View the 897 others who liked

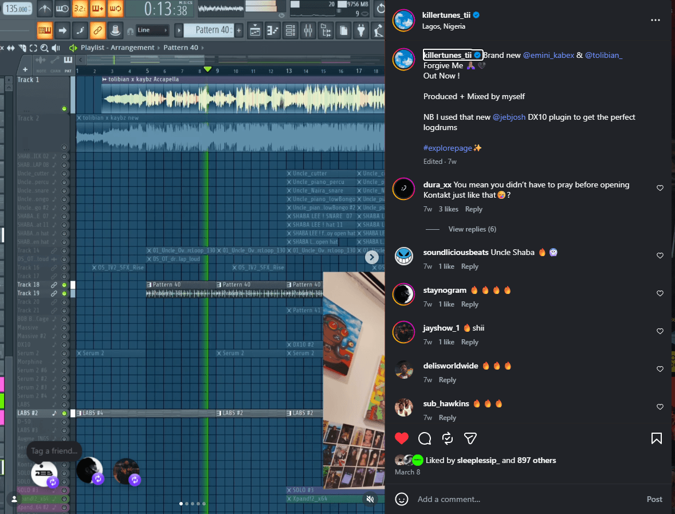[x=536, y=460]
